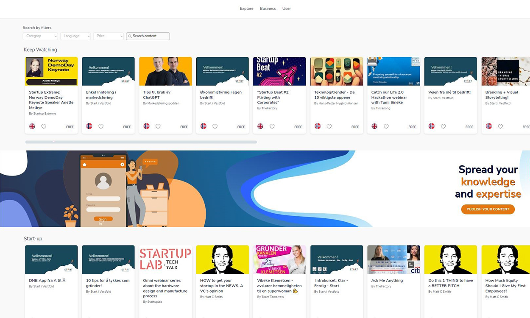Click FREE label on Teknologitrender card
Screen dimensions: 530x318
point(355,127)
